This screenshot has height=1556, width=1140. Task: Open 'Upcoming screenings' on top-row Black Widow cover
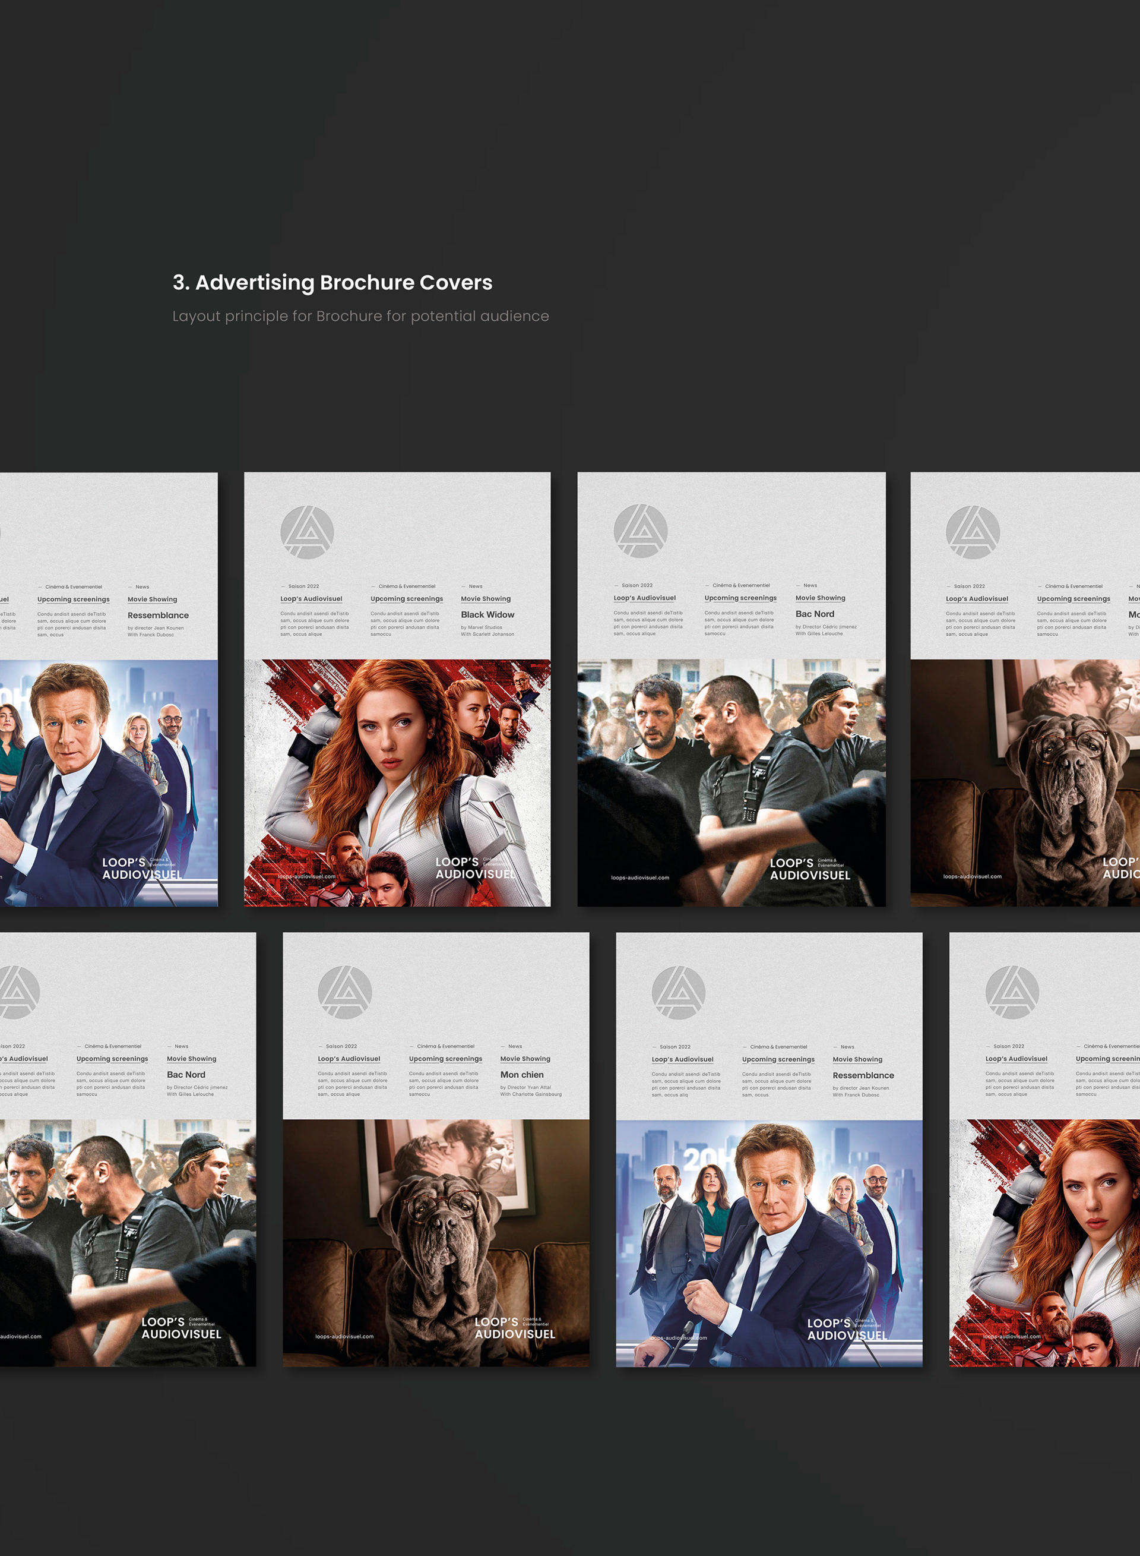click(407, 599)
